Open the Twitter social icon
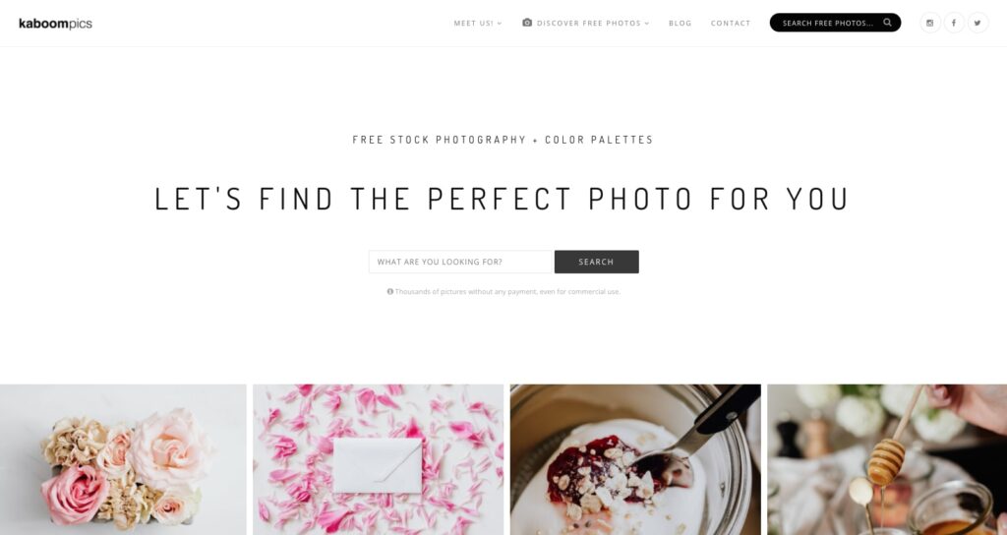Image resolution: width=1007 pixels, height=535 pixels. coord(977,24)
